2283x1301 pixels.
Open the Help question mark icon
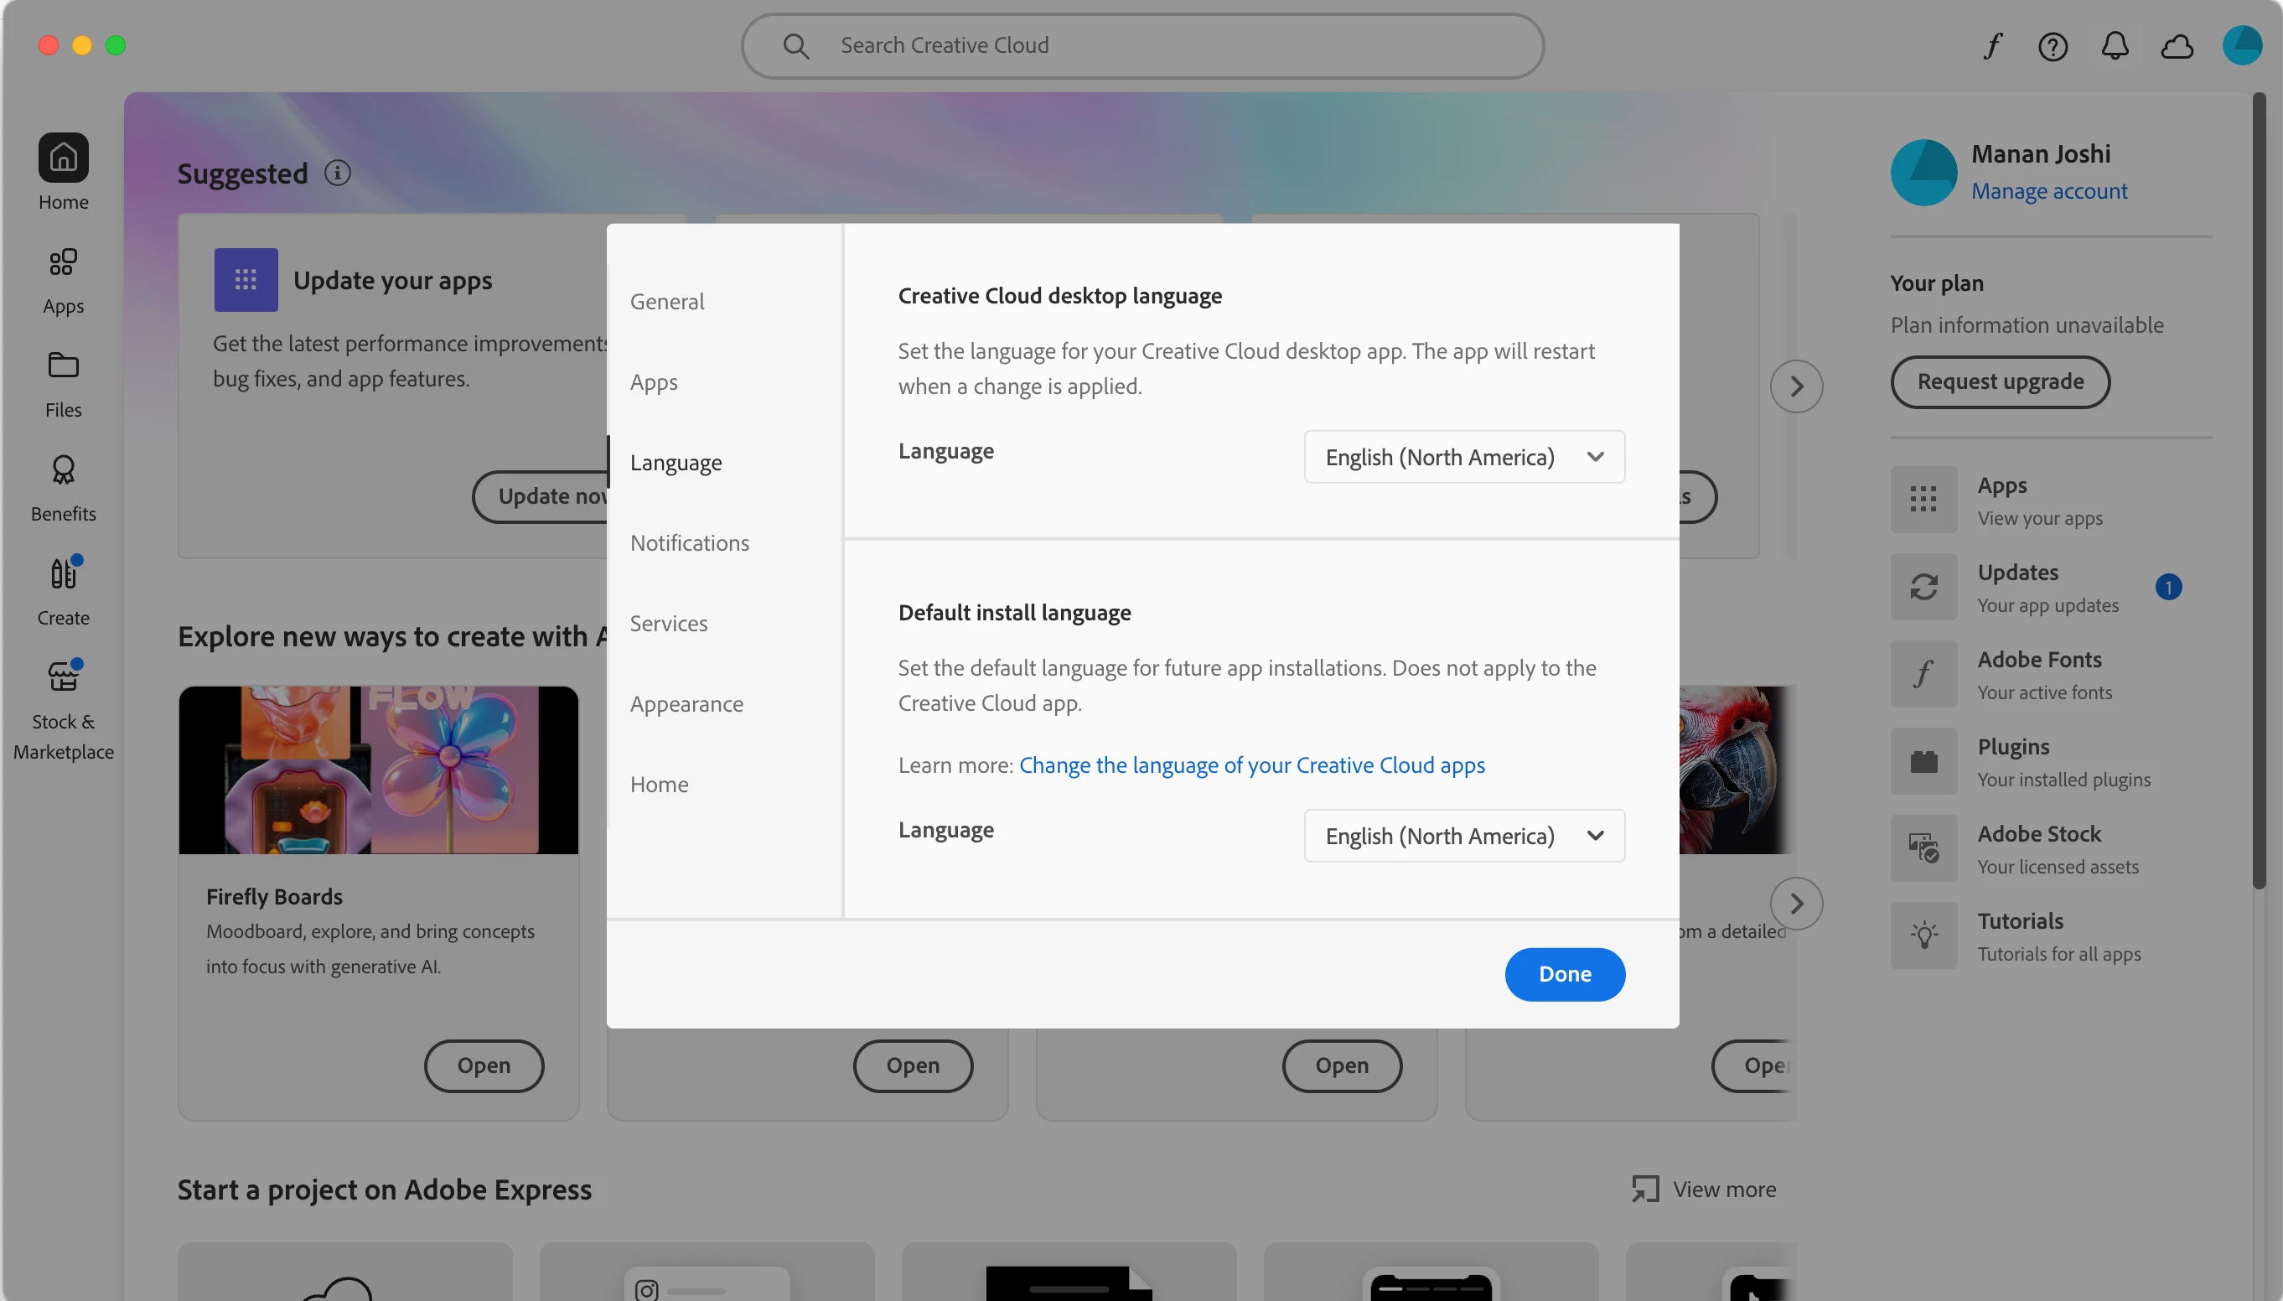[x=2053, y=45]
